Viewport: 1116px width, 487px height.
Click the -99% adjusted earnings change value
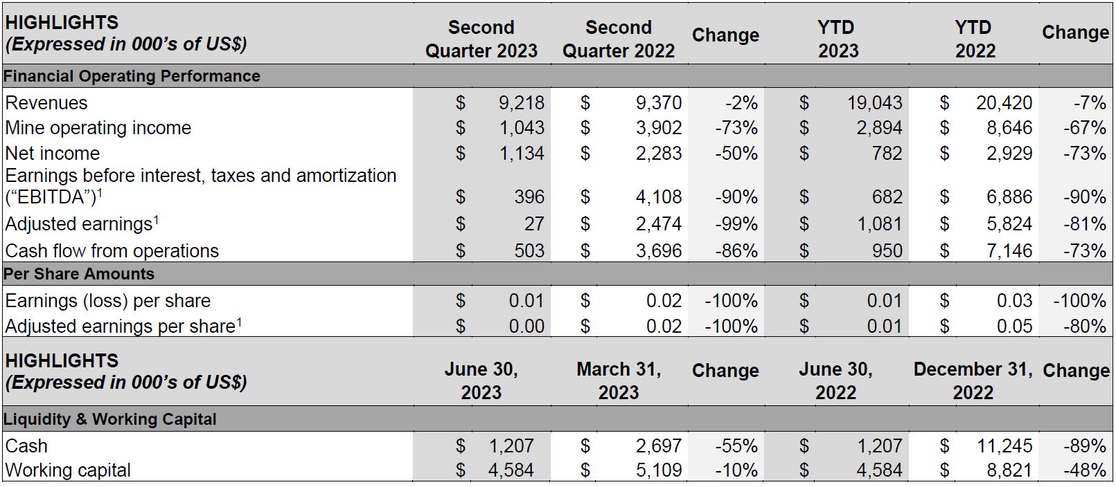point(736,224)
